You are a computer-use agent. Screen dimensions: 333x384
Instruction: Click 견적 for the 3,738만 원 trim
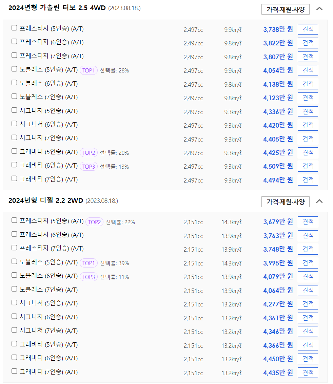click(x=308, y=29)
